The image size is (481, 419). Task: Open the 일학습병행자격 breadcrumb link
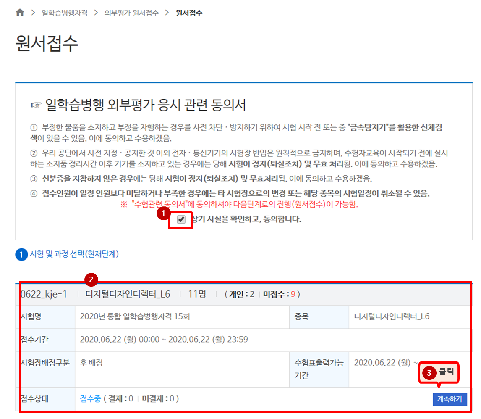pyautogui.click(x=64, y=13)
